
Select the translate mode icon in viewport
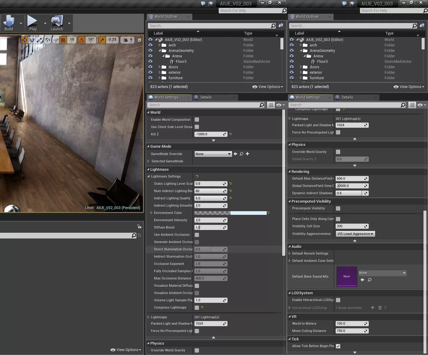[x=25, y=40]
